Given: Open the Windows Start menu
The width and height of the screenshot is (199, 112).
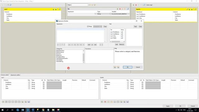Looking at the screenshot, I should 2,110.
